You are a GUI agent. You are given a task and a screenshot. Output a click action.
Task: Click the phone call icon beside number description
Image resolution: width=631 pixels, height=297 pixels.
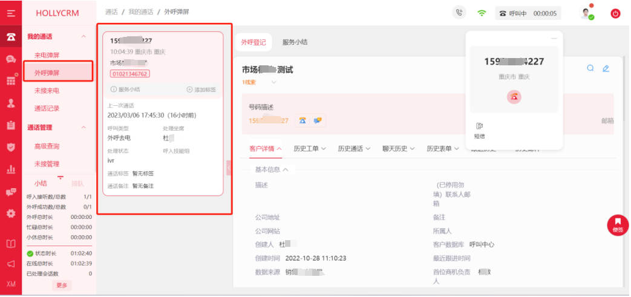tap(302, 120)
